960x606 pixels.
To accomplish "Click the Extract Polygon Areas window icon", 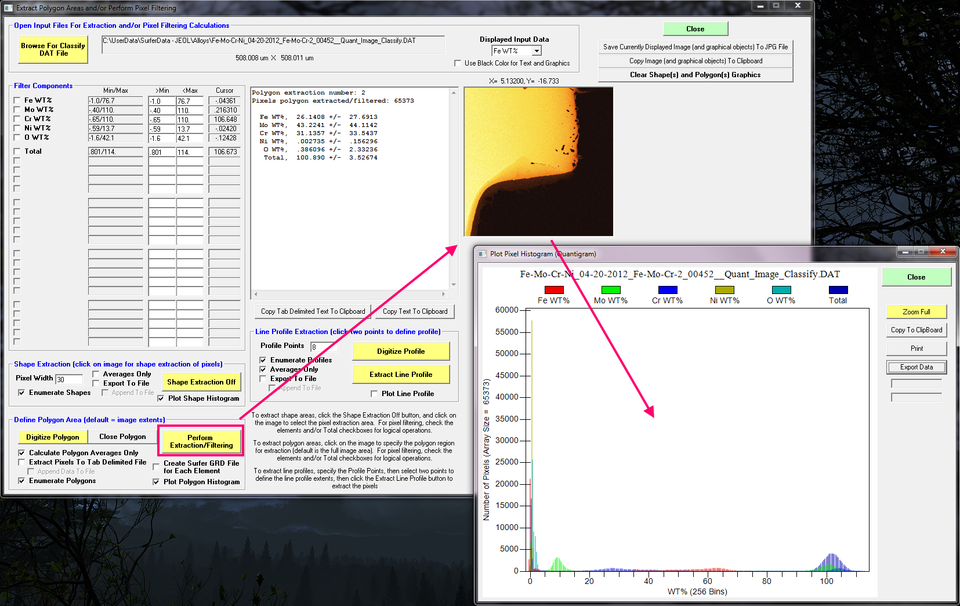I will [x=8, y=8].
